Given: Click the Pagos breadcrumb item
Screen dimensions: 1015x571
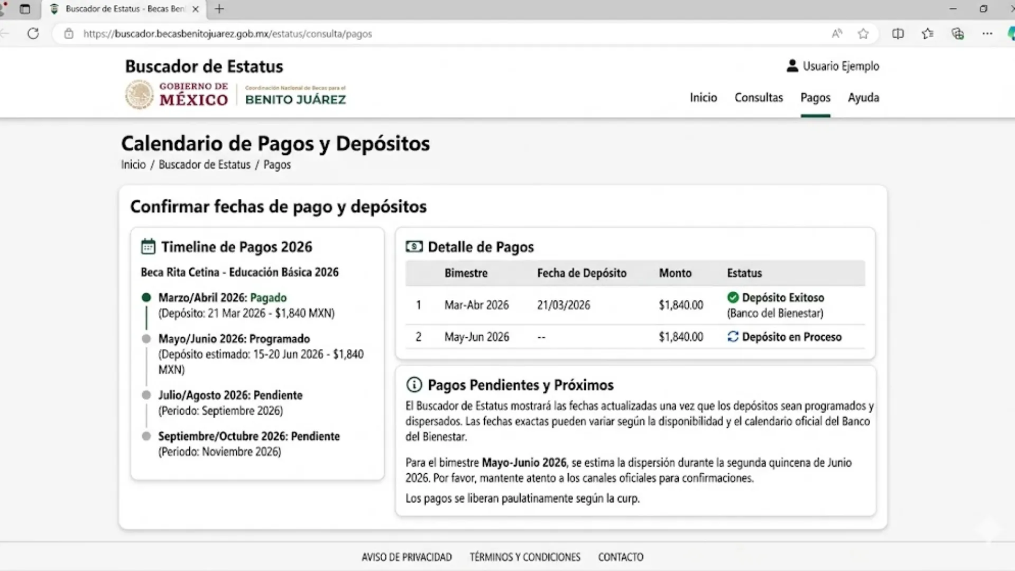Looking at the screenshot, I should [x=277, y=165].
